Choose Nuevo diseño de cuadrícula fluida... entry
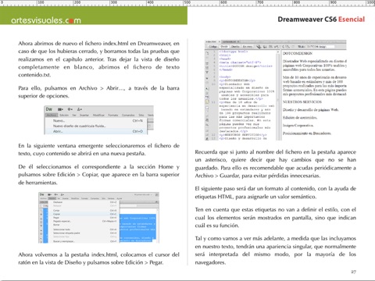Screen dimensions: 375x281 96,126
